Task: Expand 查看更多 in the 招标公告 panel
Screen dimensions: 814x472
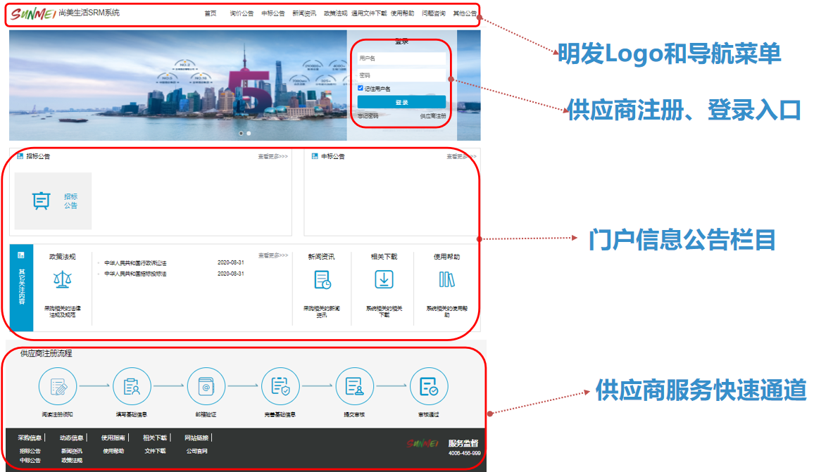Action: pyautogui.click(x=273, y=156)
